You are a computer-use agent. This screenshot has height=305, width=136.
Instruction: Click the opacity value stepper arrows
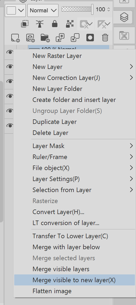click(109, 9)
